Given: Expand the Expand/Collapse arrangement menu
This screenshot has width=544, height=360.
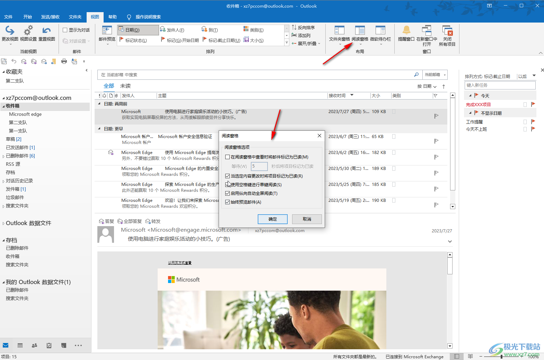Looking at the screenshot, I should [306, 43].
